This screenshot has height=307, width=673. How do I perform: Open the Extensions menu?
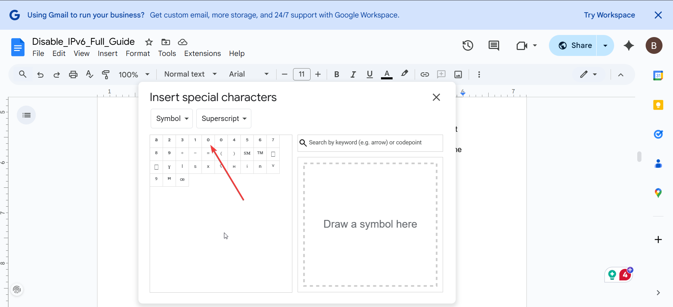pos(202,53)
